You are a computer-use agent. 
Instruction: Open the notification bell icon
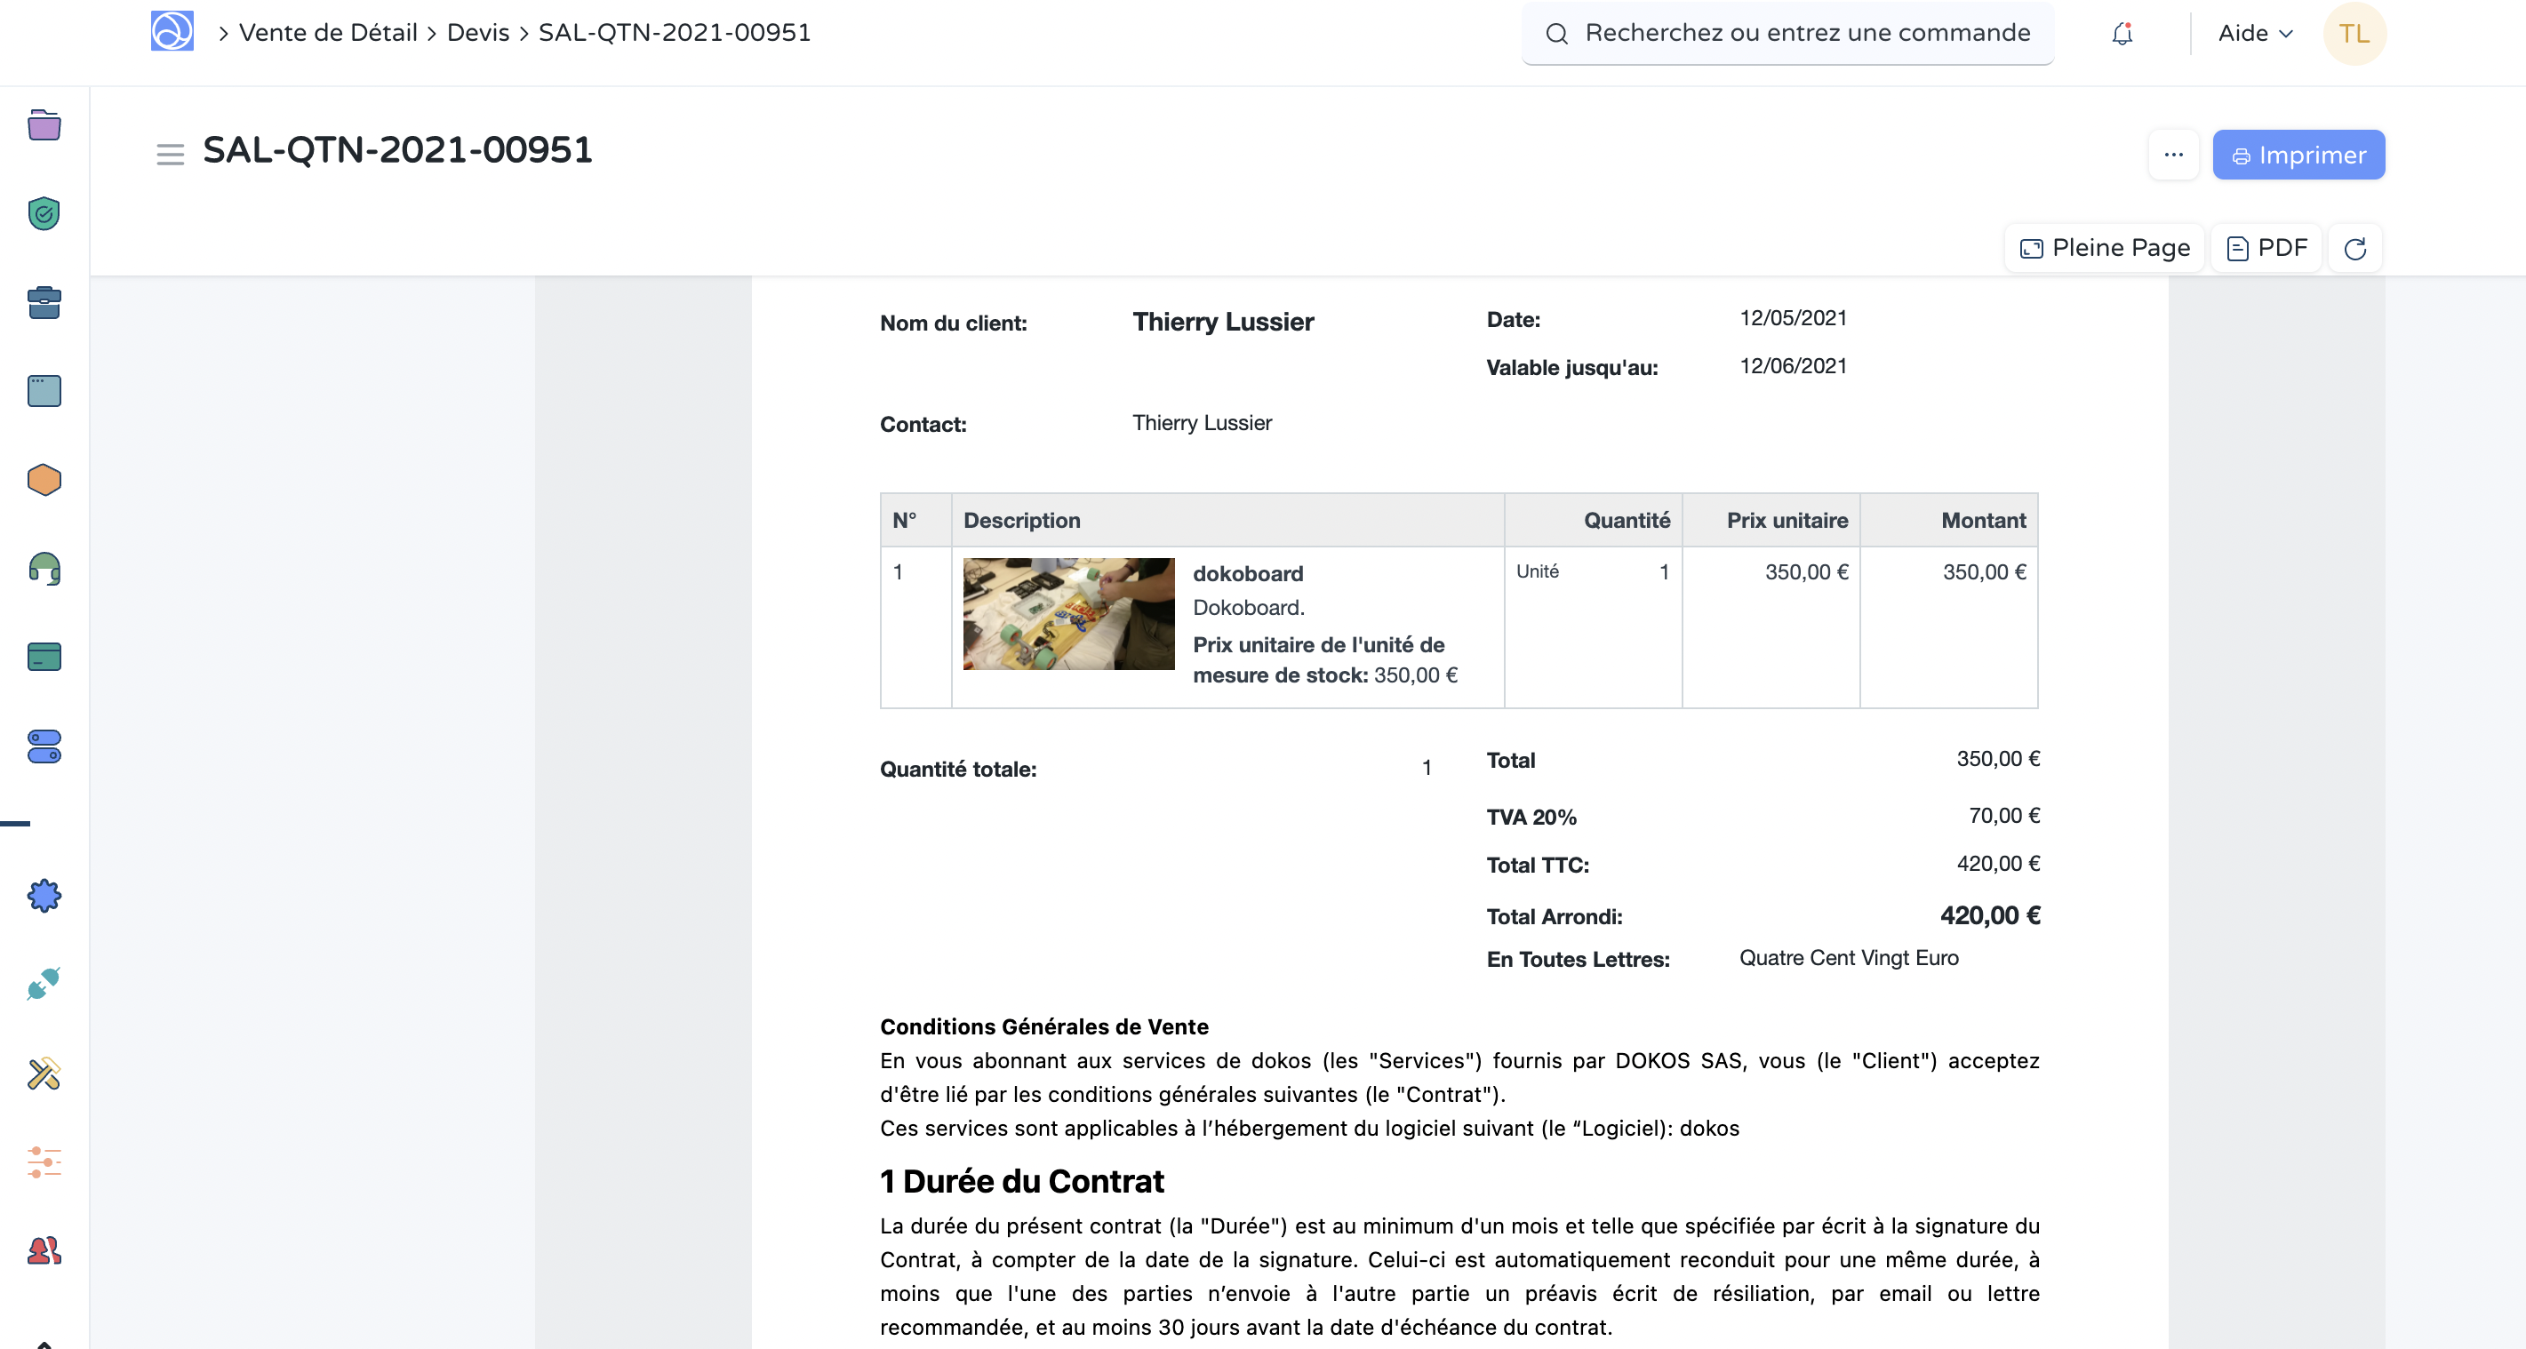click(x=2123, y=32)
